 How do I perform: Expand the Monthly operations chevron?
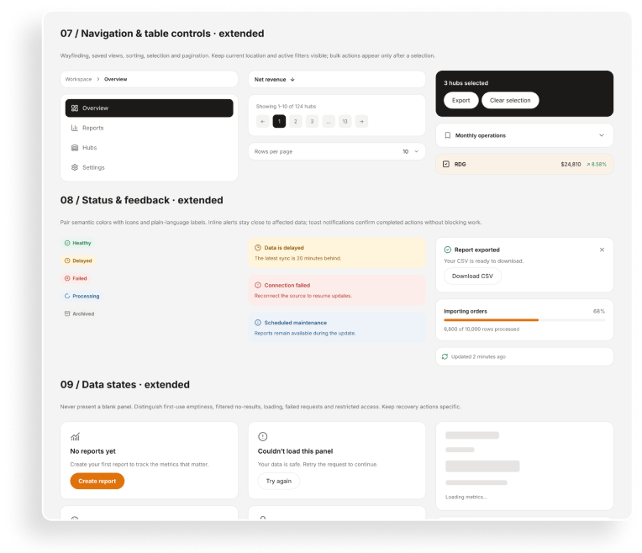pyautogui.click(x=602, y=135)
